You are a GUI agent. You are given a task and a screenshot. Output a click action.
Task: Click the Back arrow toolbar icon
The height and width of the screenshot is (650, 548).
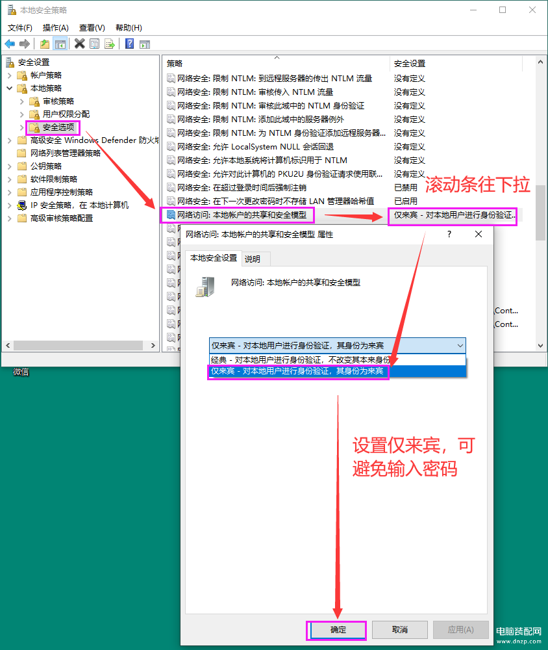10,44
